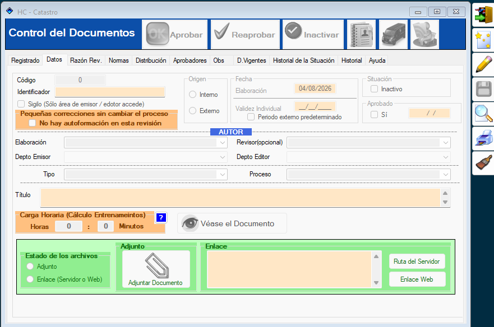
Task: Click the HC diamond app icon
Action: point(10,11)
